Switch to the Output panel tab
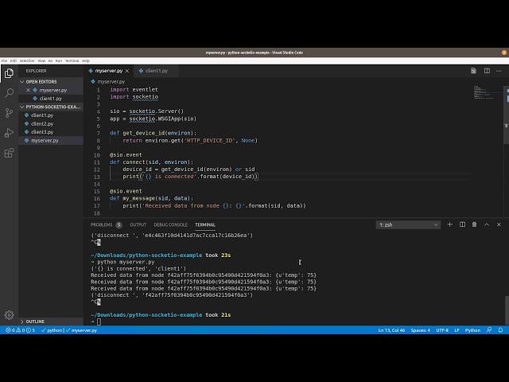This screenshot has width=509, height=382. coord(138,224)
